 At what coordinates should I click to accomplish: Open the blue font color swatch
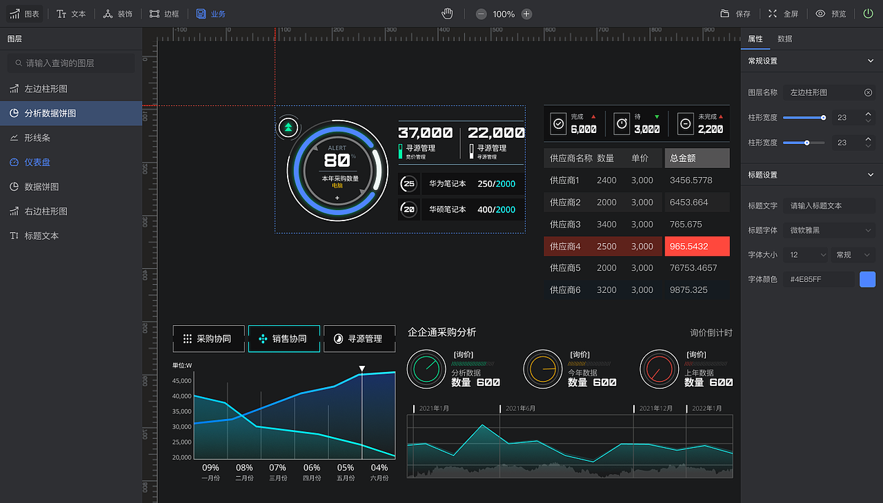(867, 280)
